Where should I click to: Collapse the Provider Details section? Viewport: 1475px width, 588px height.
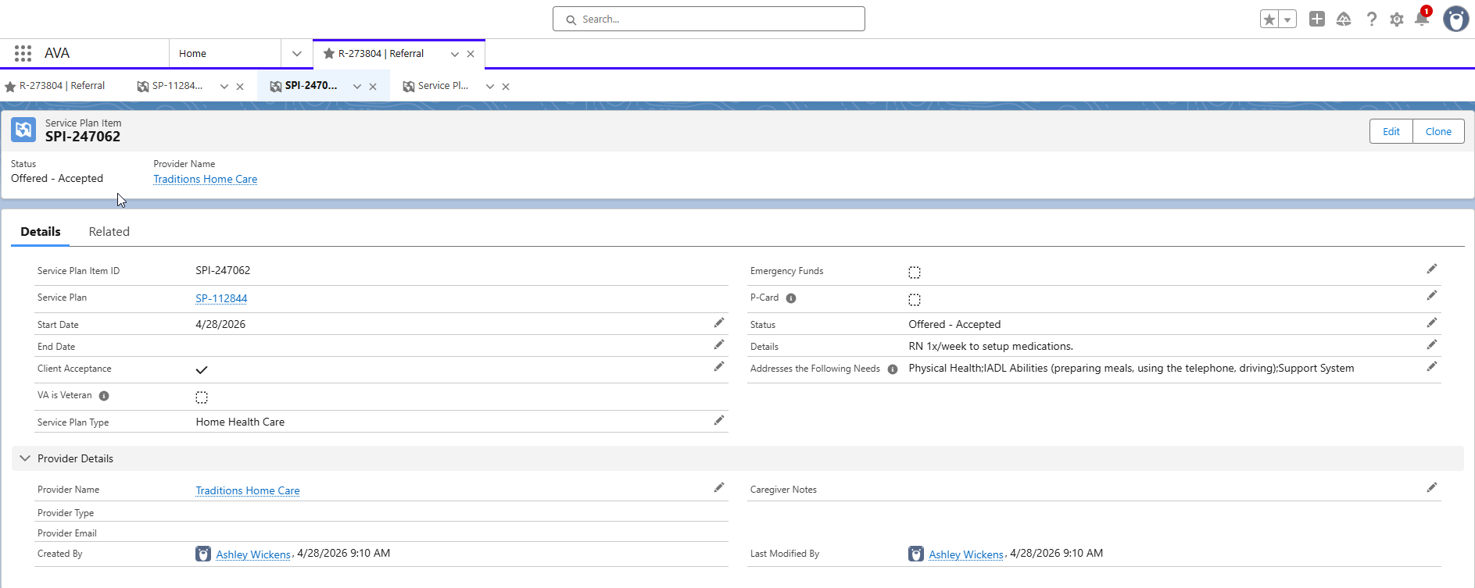pyautogui.click(x=25, y=458)
